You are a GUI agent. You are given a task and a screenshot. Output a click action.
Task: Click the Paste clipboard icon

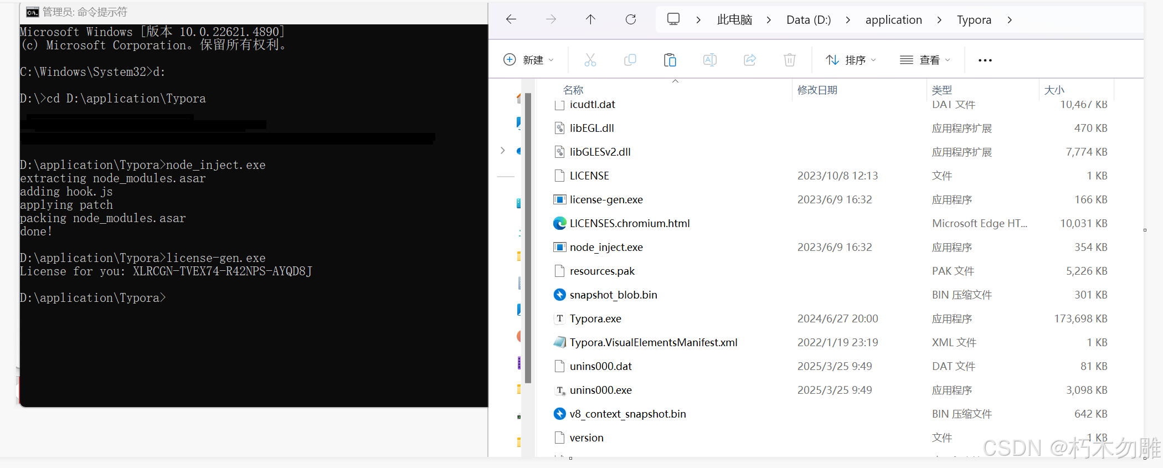click(x=670, y=60)
